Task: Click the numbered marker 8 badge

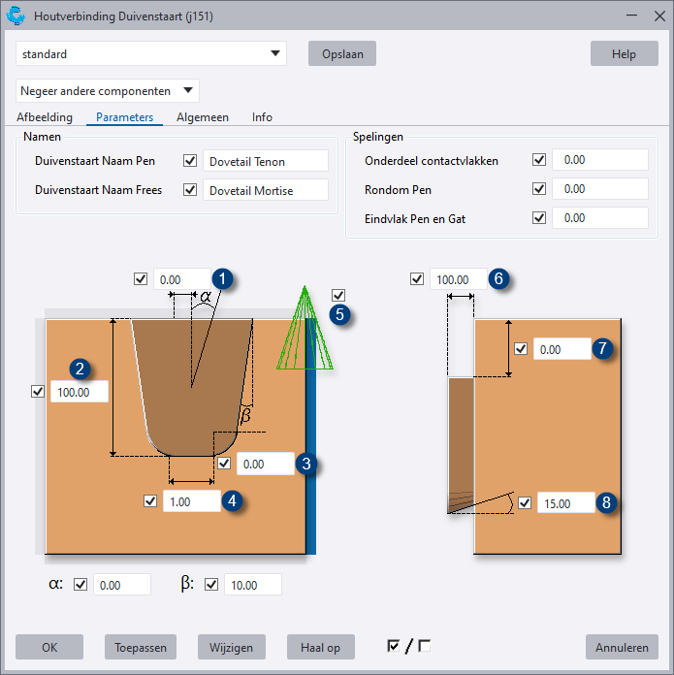Action: pos(607,502)
